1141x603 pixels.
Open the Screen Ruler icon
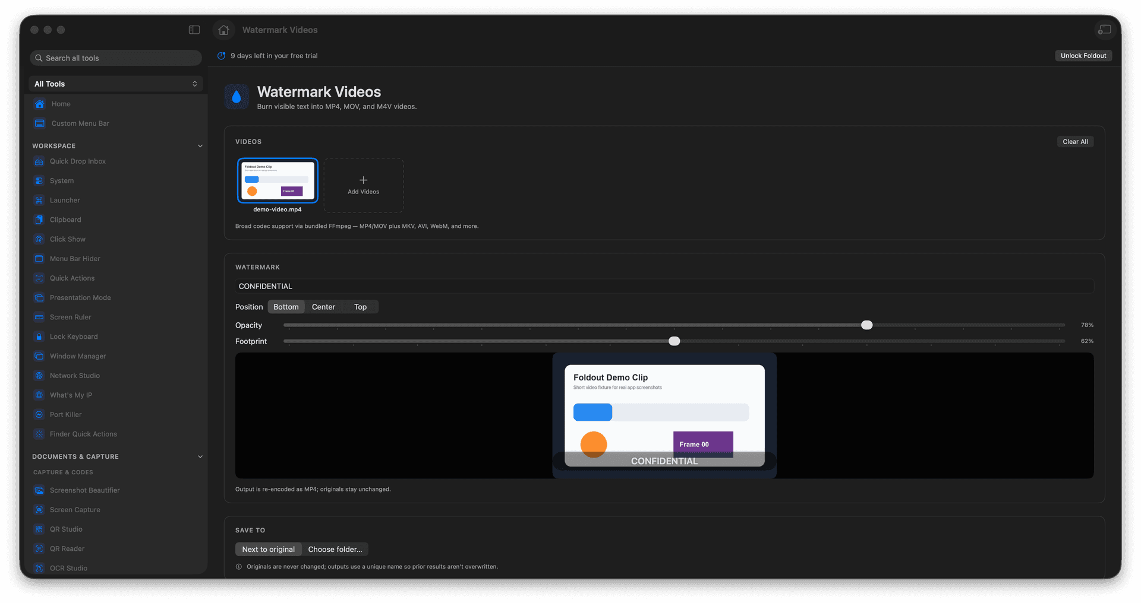point(39,317)
